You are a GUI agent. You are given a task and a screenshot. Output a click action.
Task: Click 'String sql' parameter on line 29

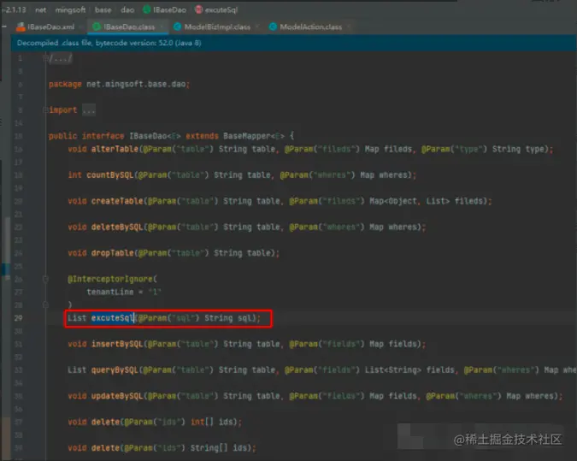point(230,318)
